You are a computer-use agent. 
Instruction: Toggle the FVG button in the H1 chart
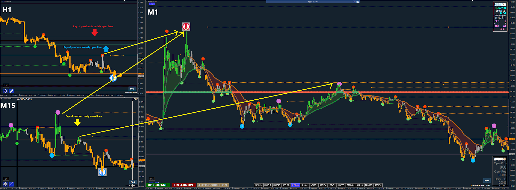pos(132,89)
